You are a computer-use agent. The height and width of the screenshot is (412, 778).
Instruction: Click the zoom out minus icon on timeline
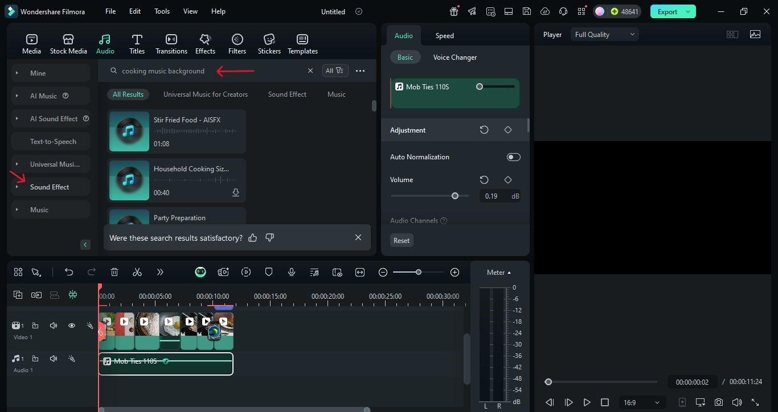click(x=383, y=273)
